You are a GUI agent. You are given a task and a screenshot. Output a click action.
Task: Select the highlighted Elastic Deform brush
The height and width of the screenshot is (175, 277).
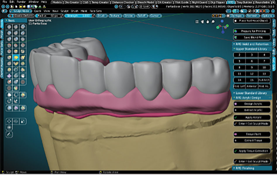pyautogui.click(x=16, y=58)
